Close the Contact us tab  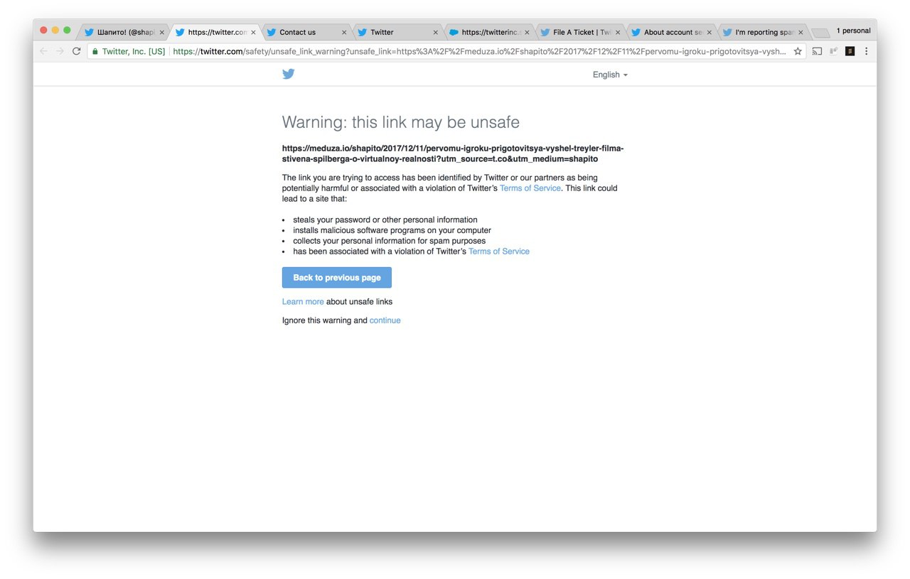coord(344,32)
